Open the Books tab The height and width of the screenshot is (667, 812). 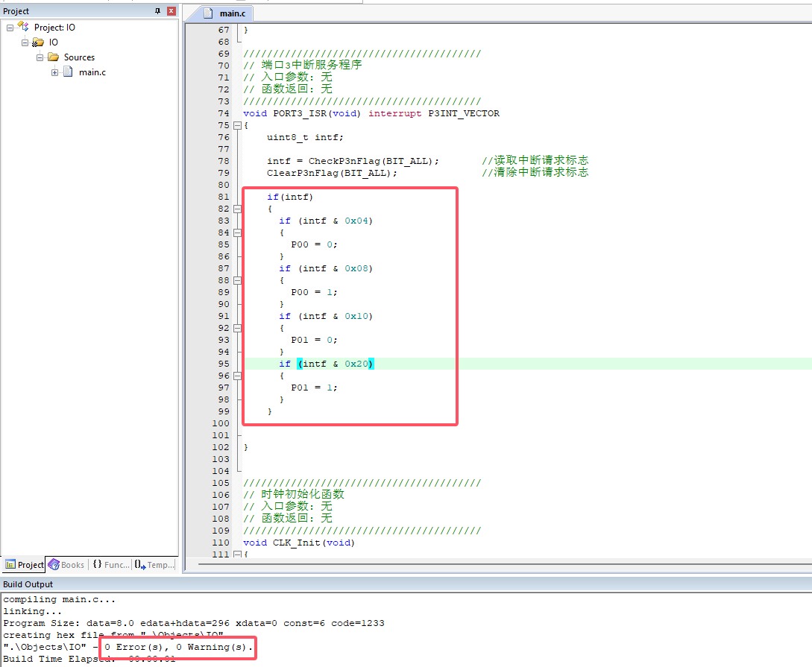coord(66,565)
